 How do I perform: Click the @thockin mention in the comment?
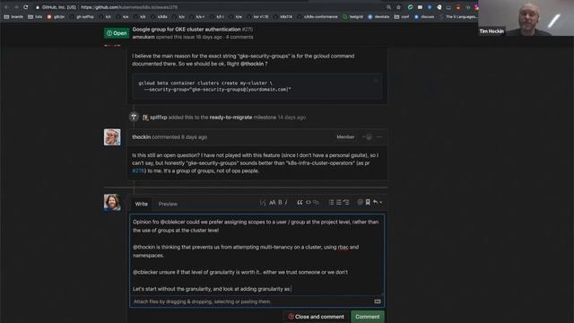252,64
